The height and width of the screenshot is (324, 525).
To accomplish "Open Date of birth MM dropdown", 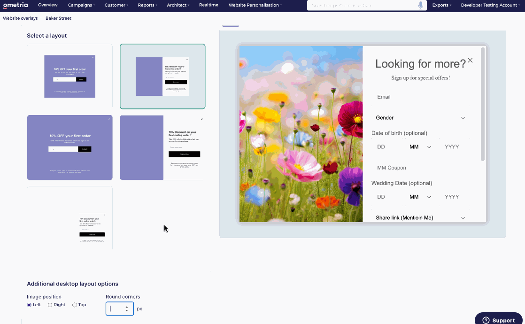I will [x=421, y=147].
